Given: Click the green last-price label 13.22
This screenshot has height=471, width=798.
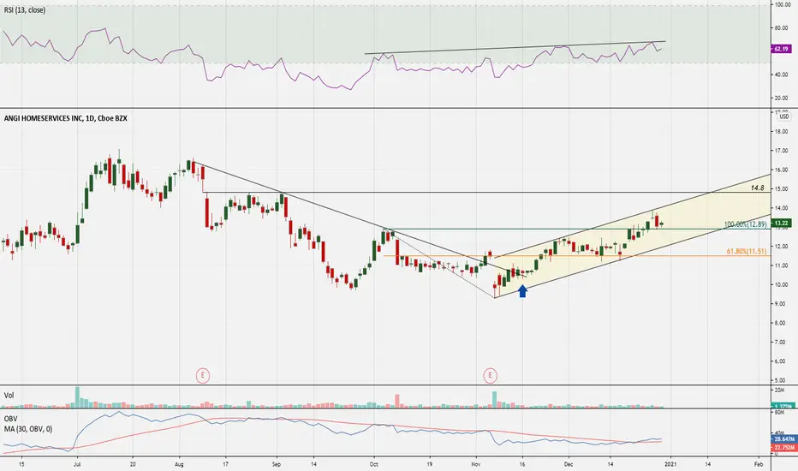Looking at the screenshot, I should tap(781, 223).
